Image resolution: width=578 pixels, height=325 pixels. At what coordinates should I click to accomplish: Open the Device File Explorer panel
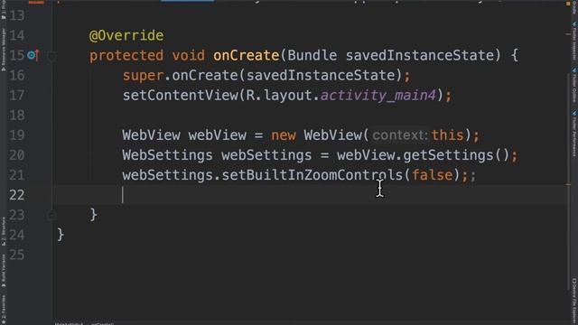click(574, 301)
